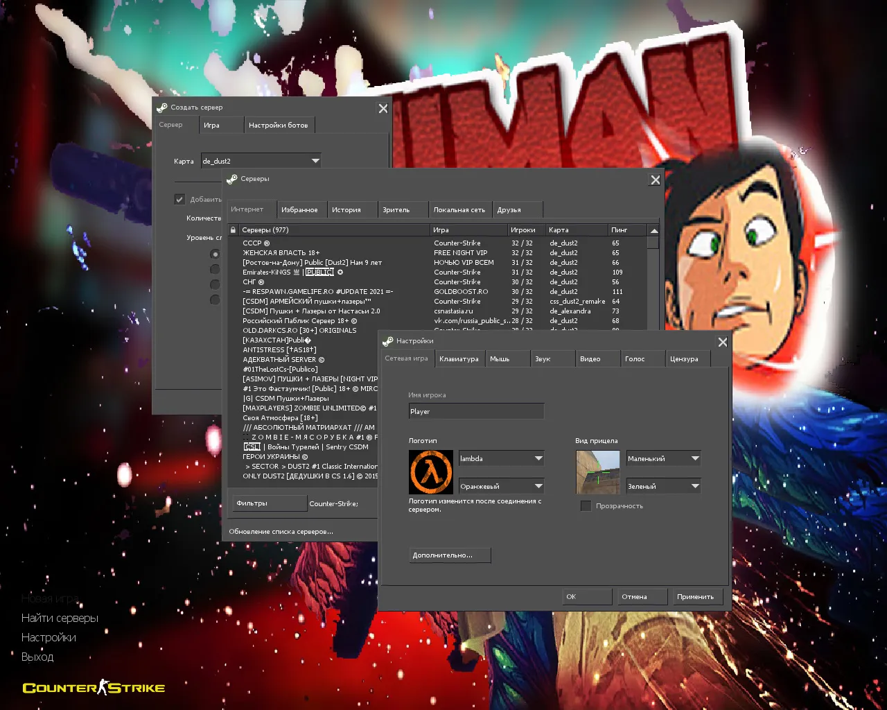
Task: Click the server list scroll-up arrow
Action: tap(653, 230)
